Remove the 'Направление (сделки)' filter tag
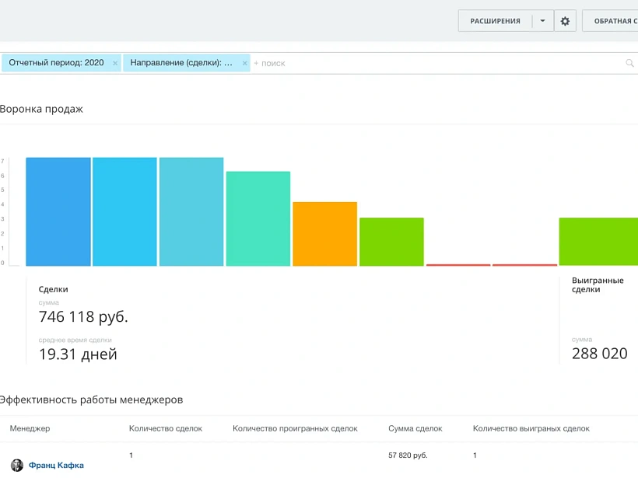Viewport: 638px width, 478px height. pos(244,63)
